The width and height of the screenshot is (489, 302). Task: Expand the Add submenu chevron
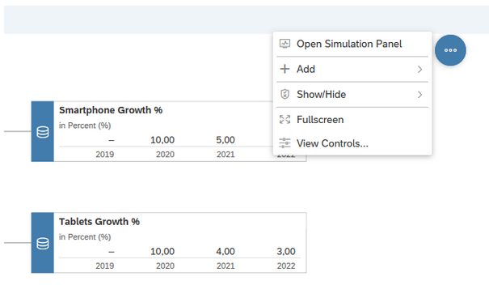[420, 70]
